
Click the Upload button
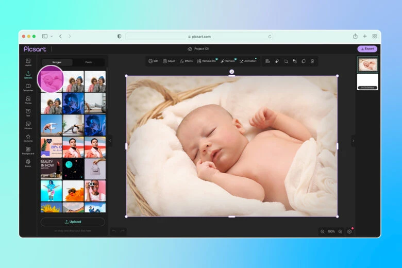[x=73, y=222]
